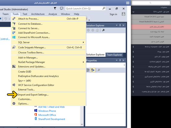Open the hamburger menu in the tutorial header
Screen dimensions: 171x128
click(x=128, y=3)
